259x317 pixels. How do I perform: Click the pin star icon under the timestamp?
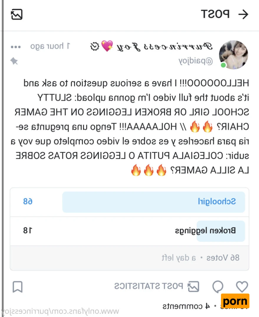(x=14, y=61)
